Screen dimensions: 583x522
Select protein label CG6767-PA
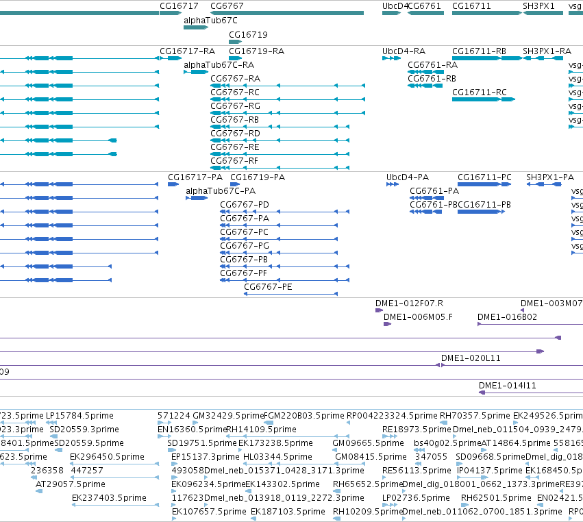[245, 219]
